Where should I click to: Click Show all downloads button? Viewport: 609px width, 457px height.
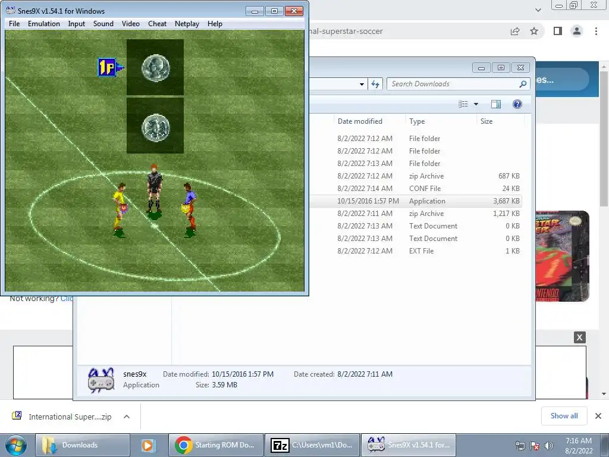(x=564, y=416)
